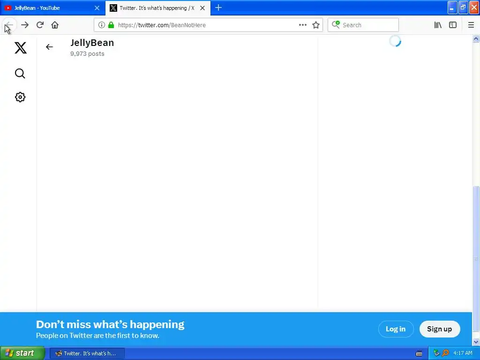Open Twitter settings gear icon
480x360 pixels.
[20, 97]
